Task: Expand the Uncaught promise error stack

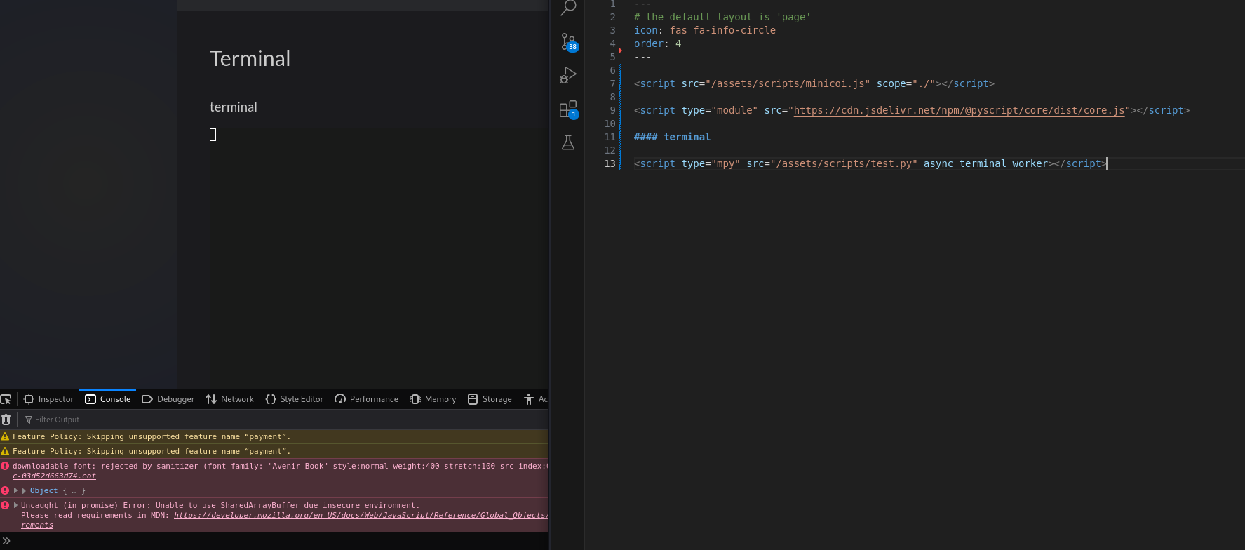Action: 15,505
